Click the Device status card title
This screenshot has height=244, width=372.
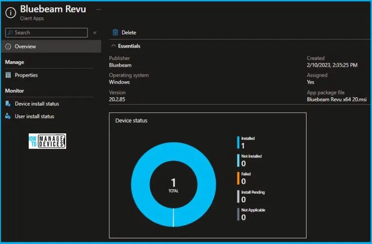(x=131, y=121)
